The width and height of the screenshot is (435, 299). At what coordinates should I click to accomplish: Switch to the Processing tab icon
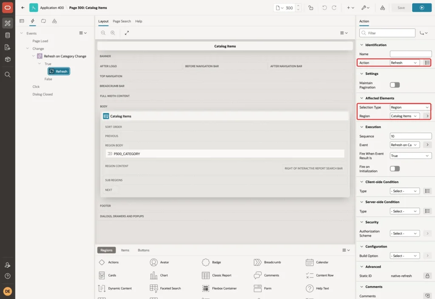[x=44, y=21]
